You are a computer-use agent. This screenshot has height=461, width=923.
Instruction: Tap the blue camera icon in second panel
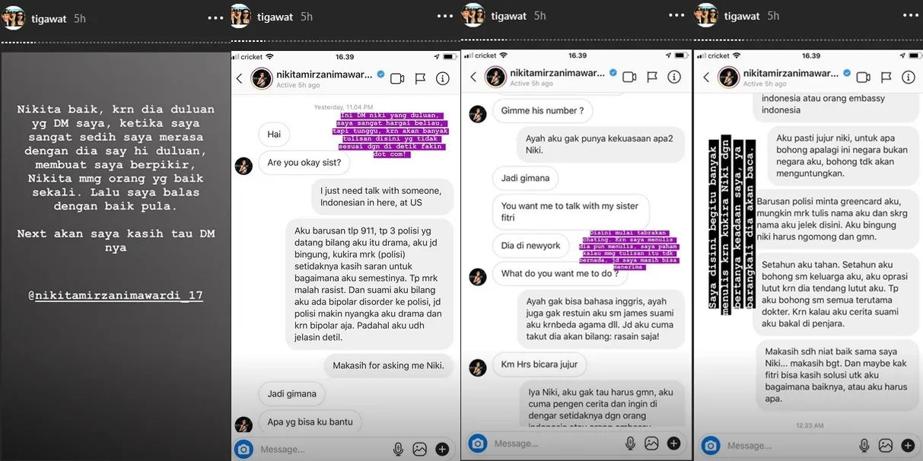click(x=243, y=450)
